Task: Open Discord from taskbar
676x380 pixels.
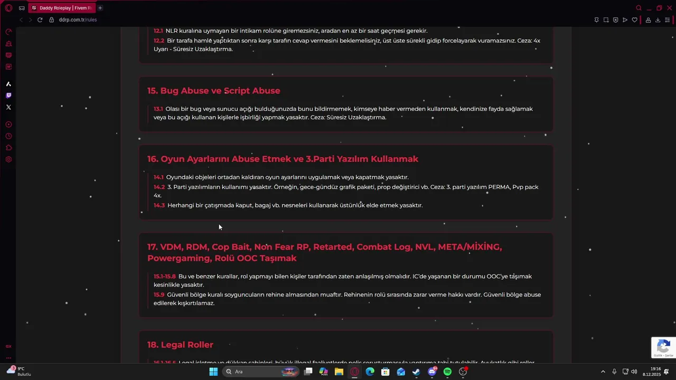Action: pos(432,372)
